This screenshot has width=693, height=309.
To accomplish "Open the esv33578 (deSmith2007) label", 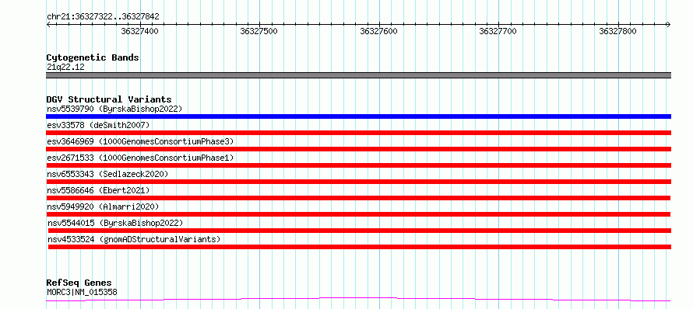I will point(98,125).
